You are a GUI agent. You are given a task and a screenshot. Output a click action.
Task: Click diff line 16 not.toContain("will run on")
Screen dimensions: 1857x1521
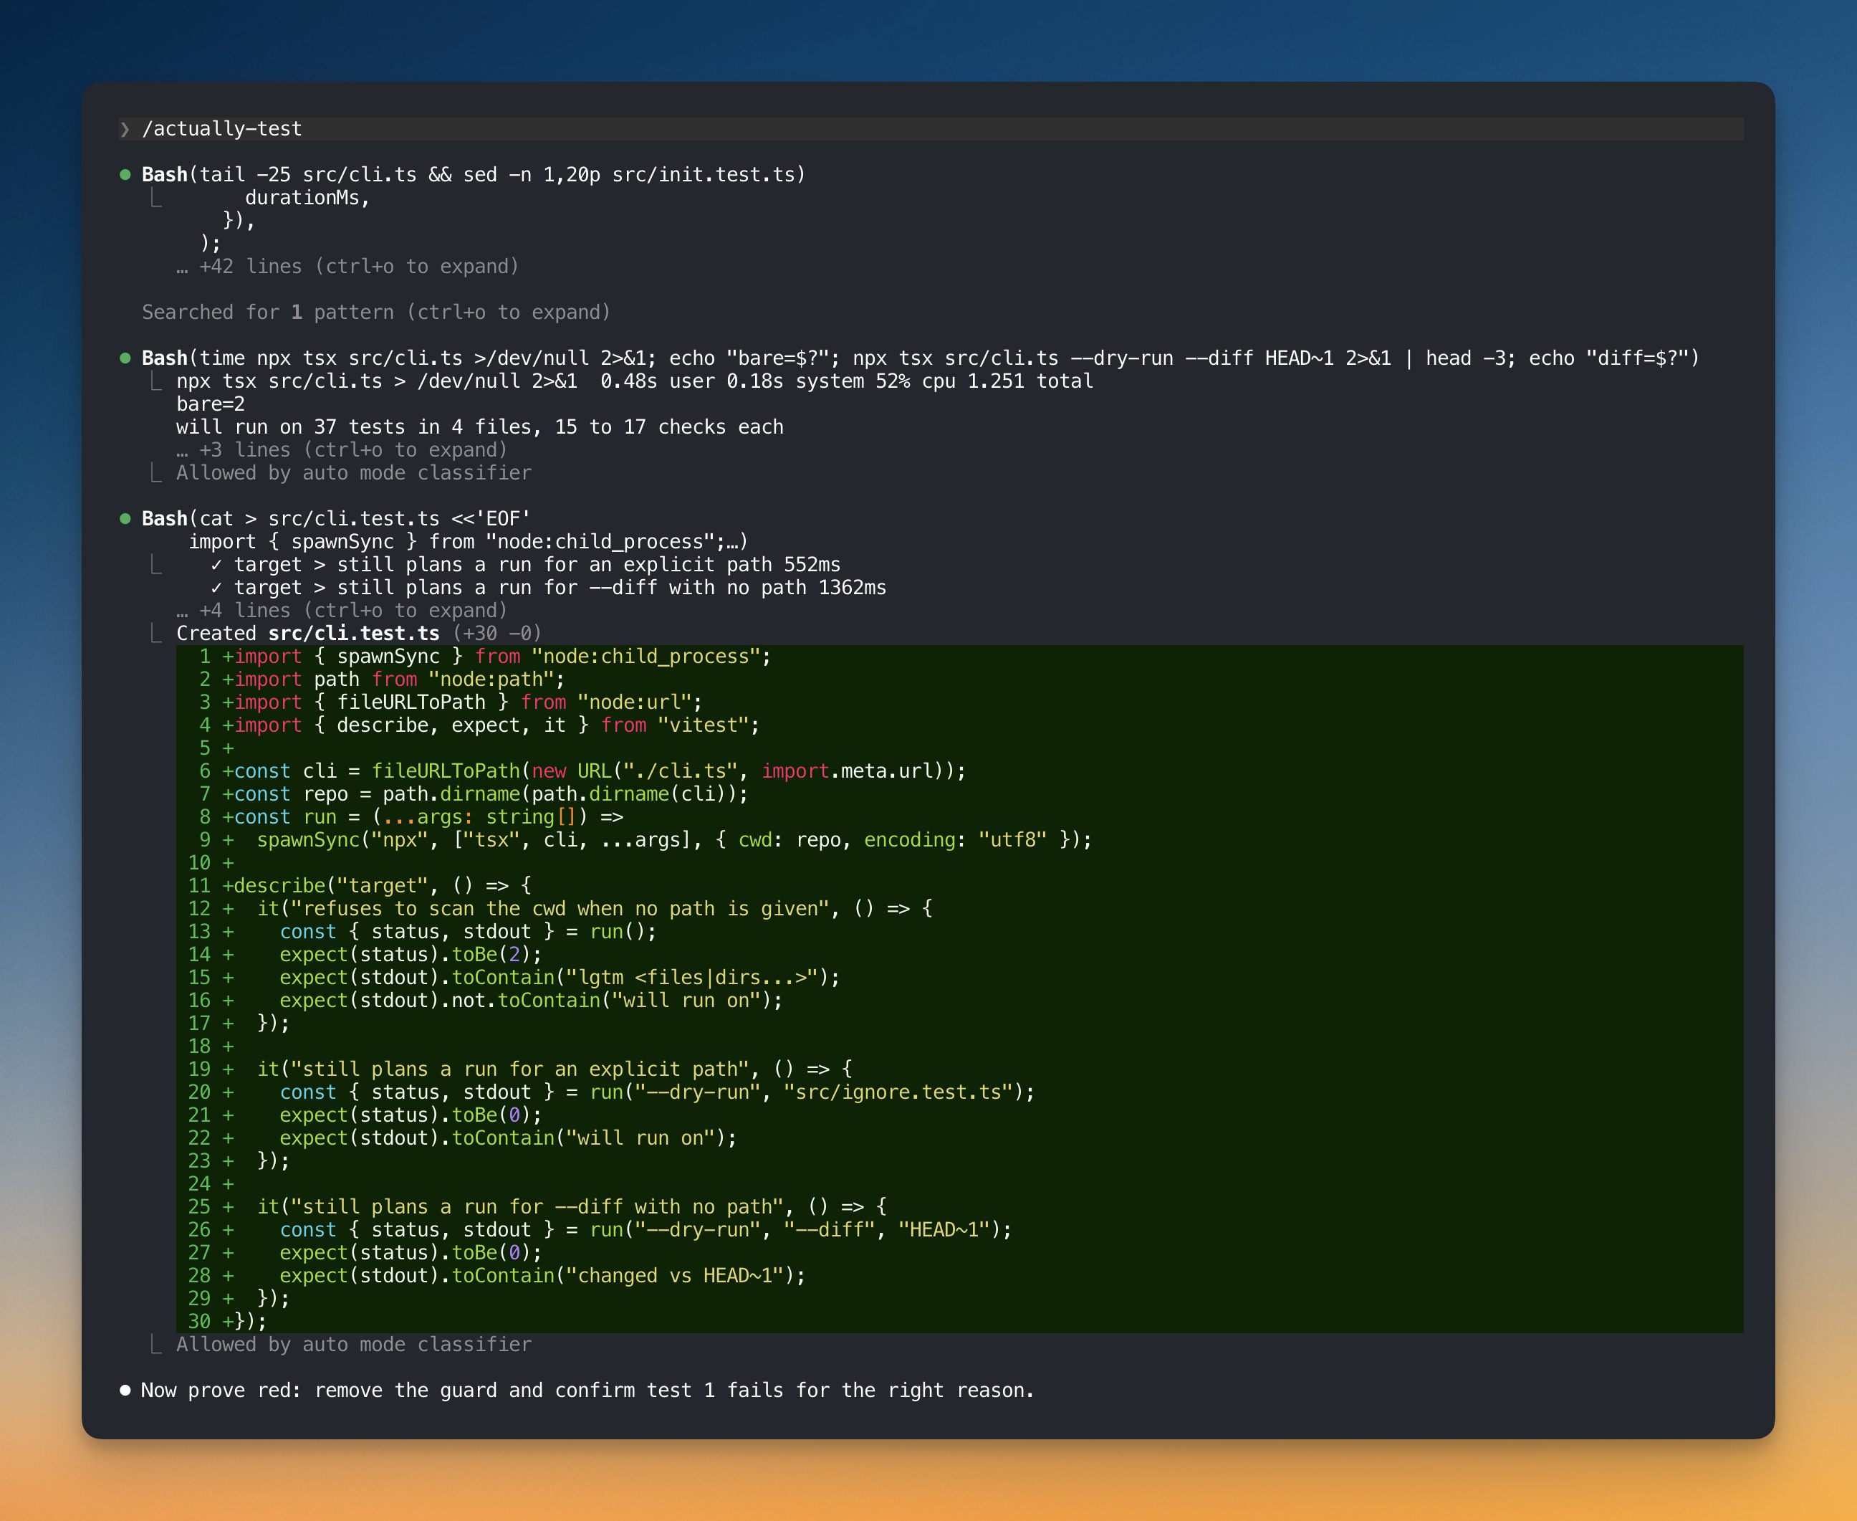[x=959, y=1000]
